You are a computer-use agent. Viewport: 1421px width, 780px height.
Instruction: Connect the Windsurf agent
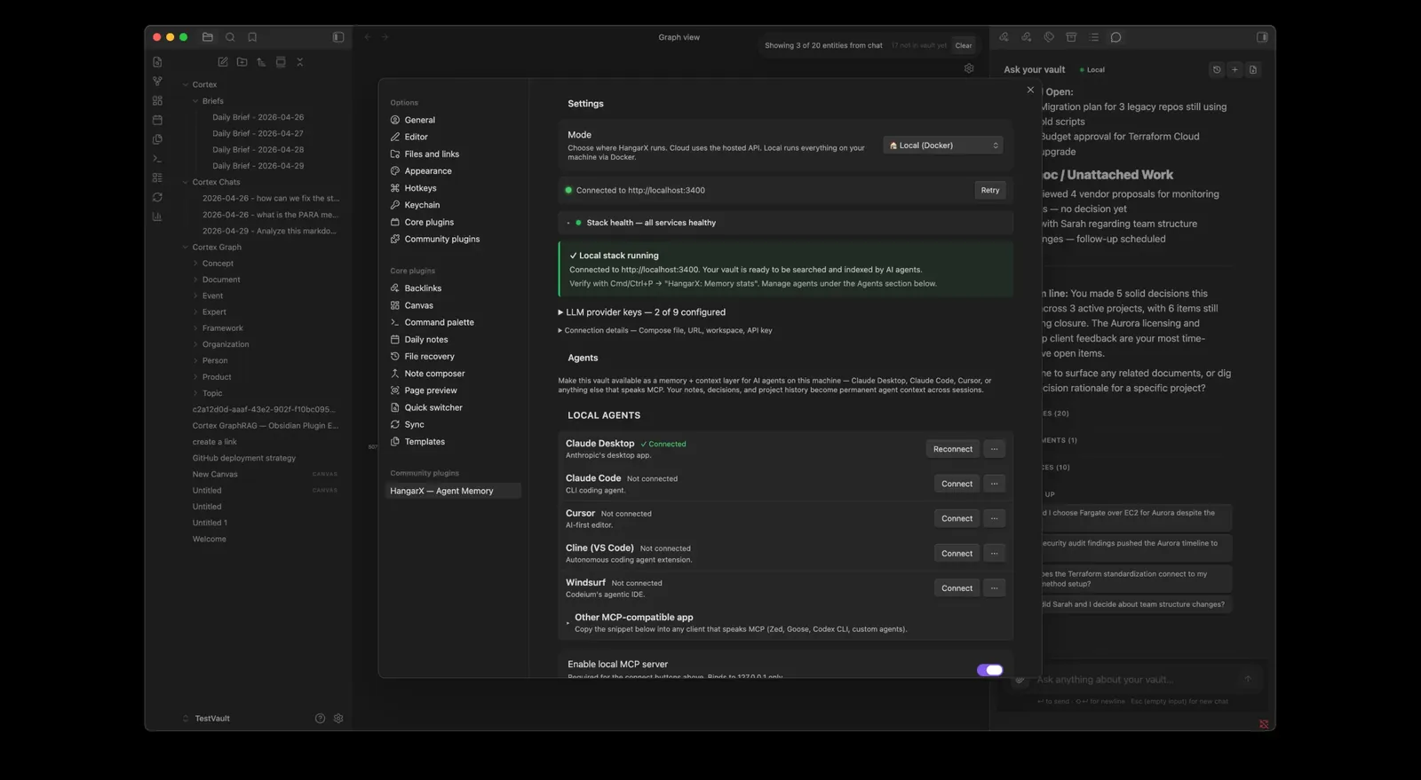coord(957,588)
